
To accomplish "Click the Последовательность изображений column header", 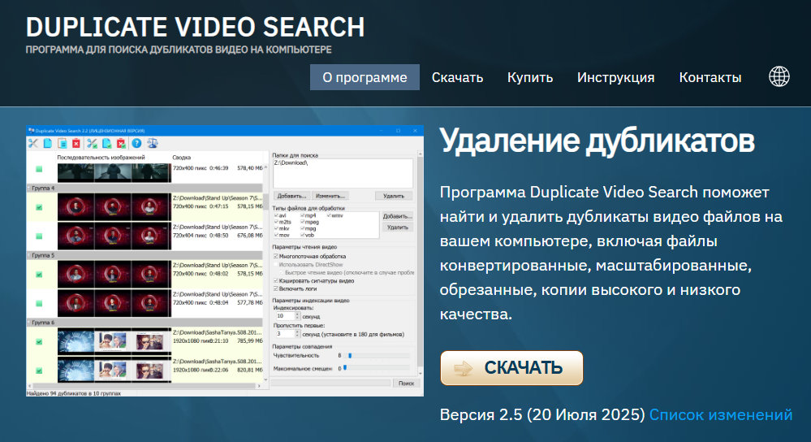I will pyautogui.click(x=101, y=158).
